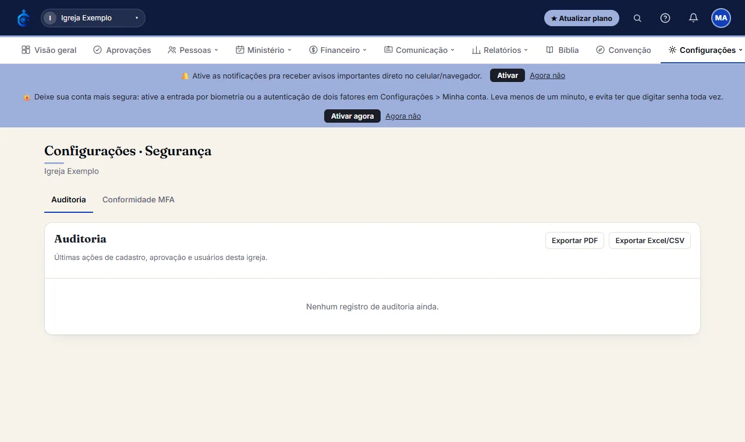The height and width of the screenshot is (442, 745).
Task: Click the Atualizar plano button
Action: (x=581, y=18)
